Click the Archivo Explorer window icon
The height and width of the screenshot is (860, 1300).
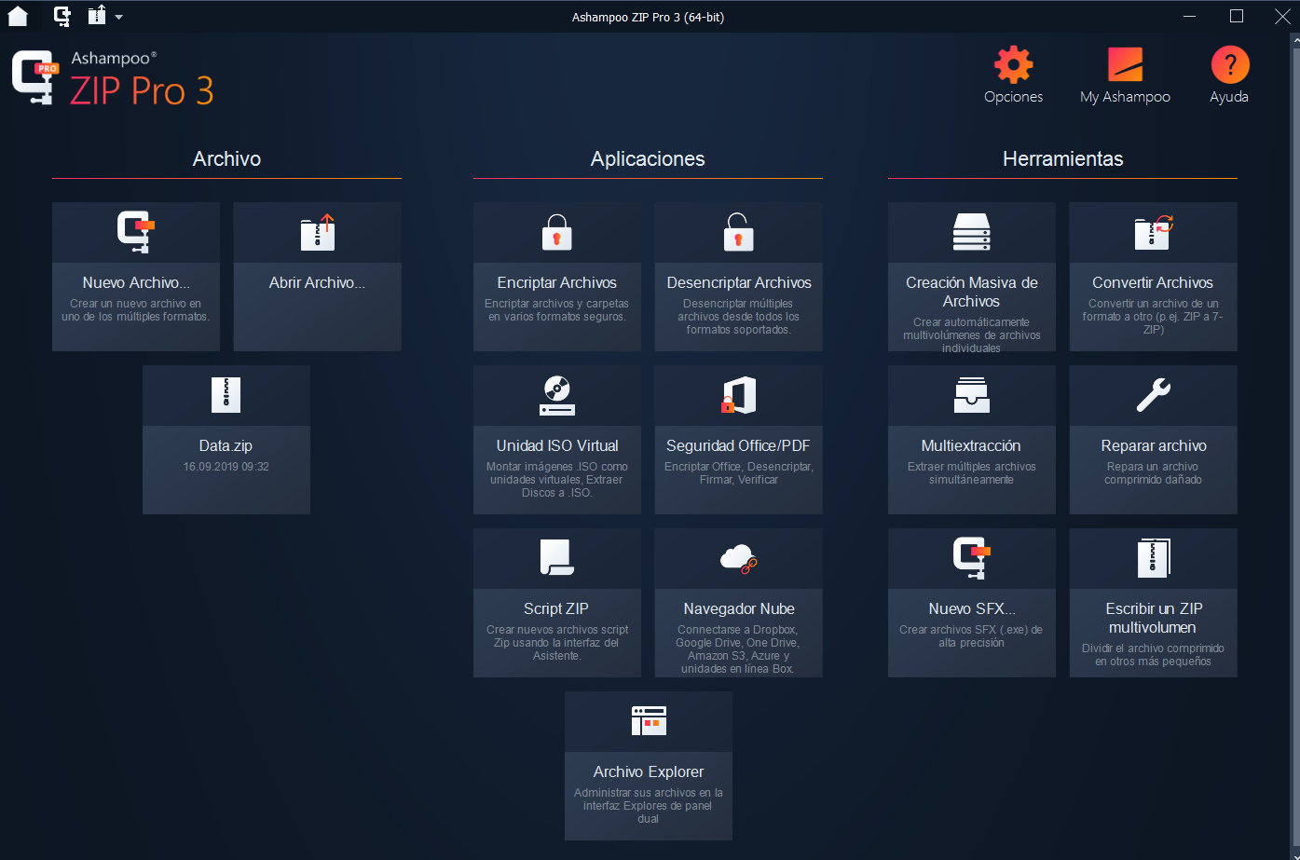pyautogui.click(x=649, y=721)
